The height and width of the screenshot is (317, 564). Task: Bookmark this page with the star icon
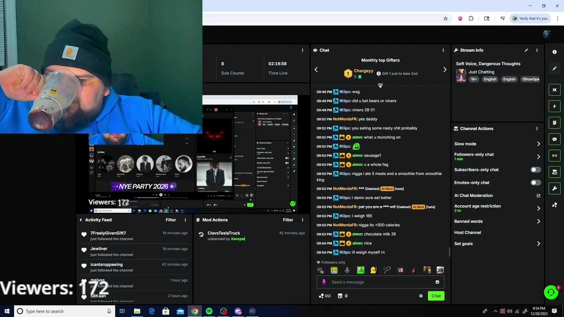[445, 18]
